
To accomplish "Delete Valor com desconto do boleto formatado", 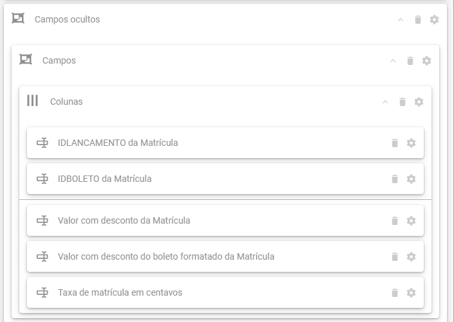I will pyautogui.click(x=395, y=256).
